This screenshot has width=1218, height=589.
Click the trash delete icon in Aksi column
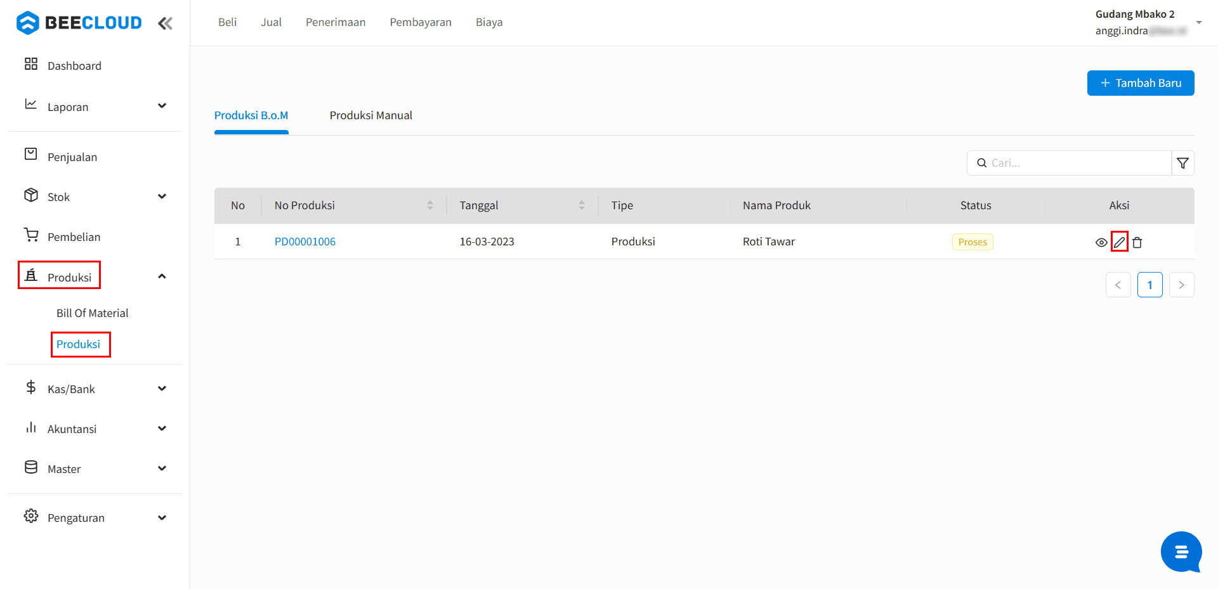pos(1137,242)
